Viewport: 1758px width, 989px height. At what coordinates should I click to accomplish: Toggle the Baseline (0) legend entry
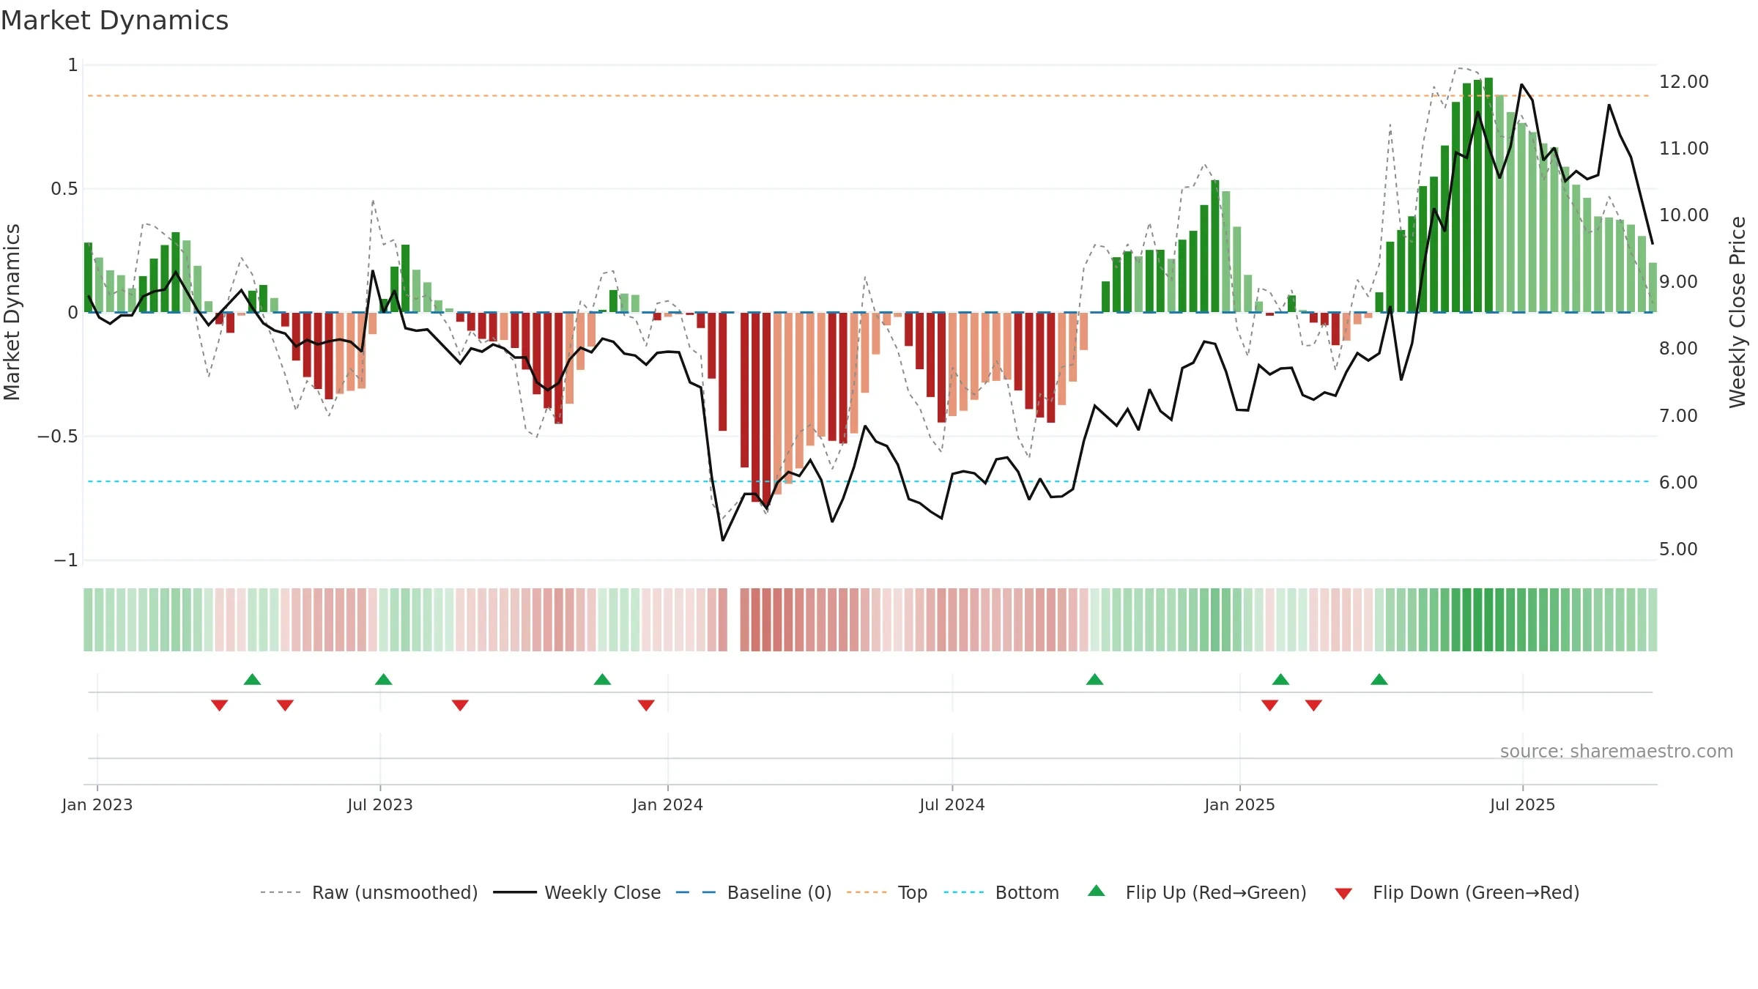753,892
